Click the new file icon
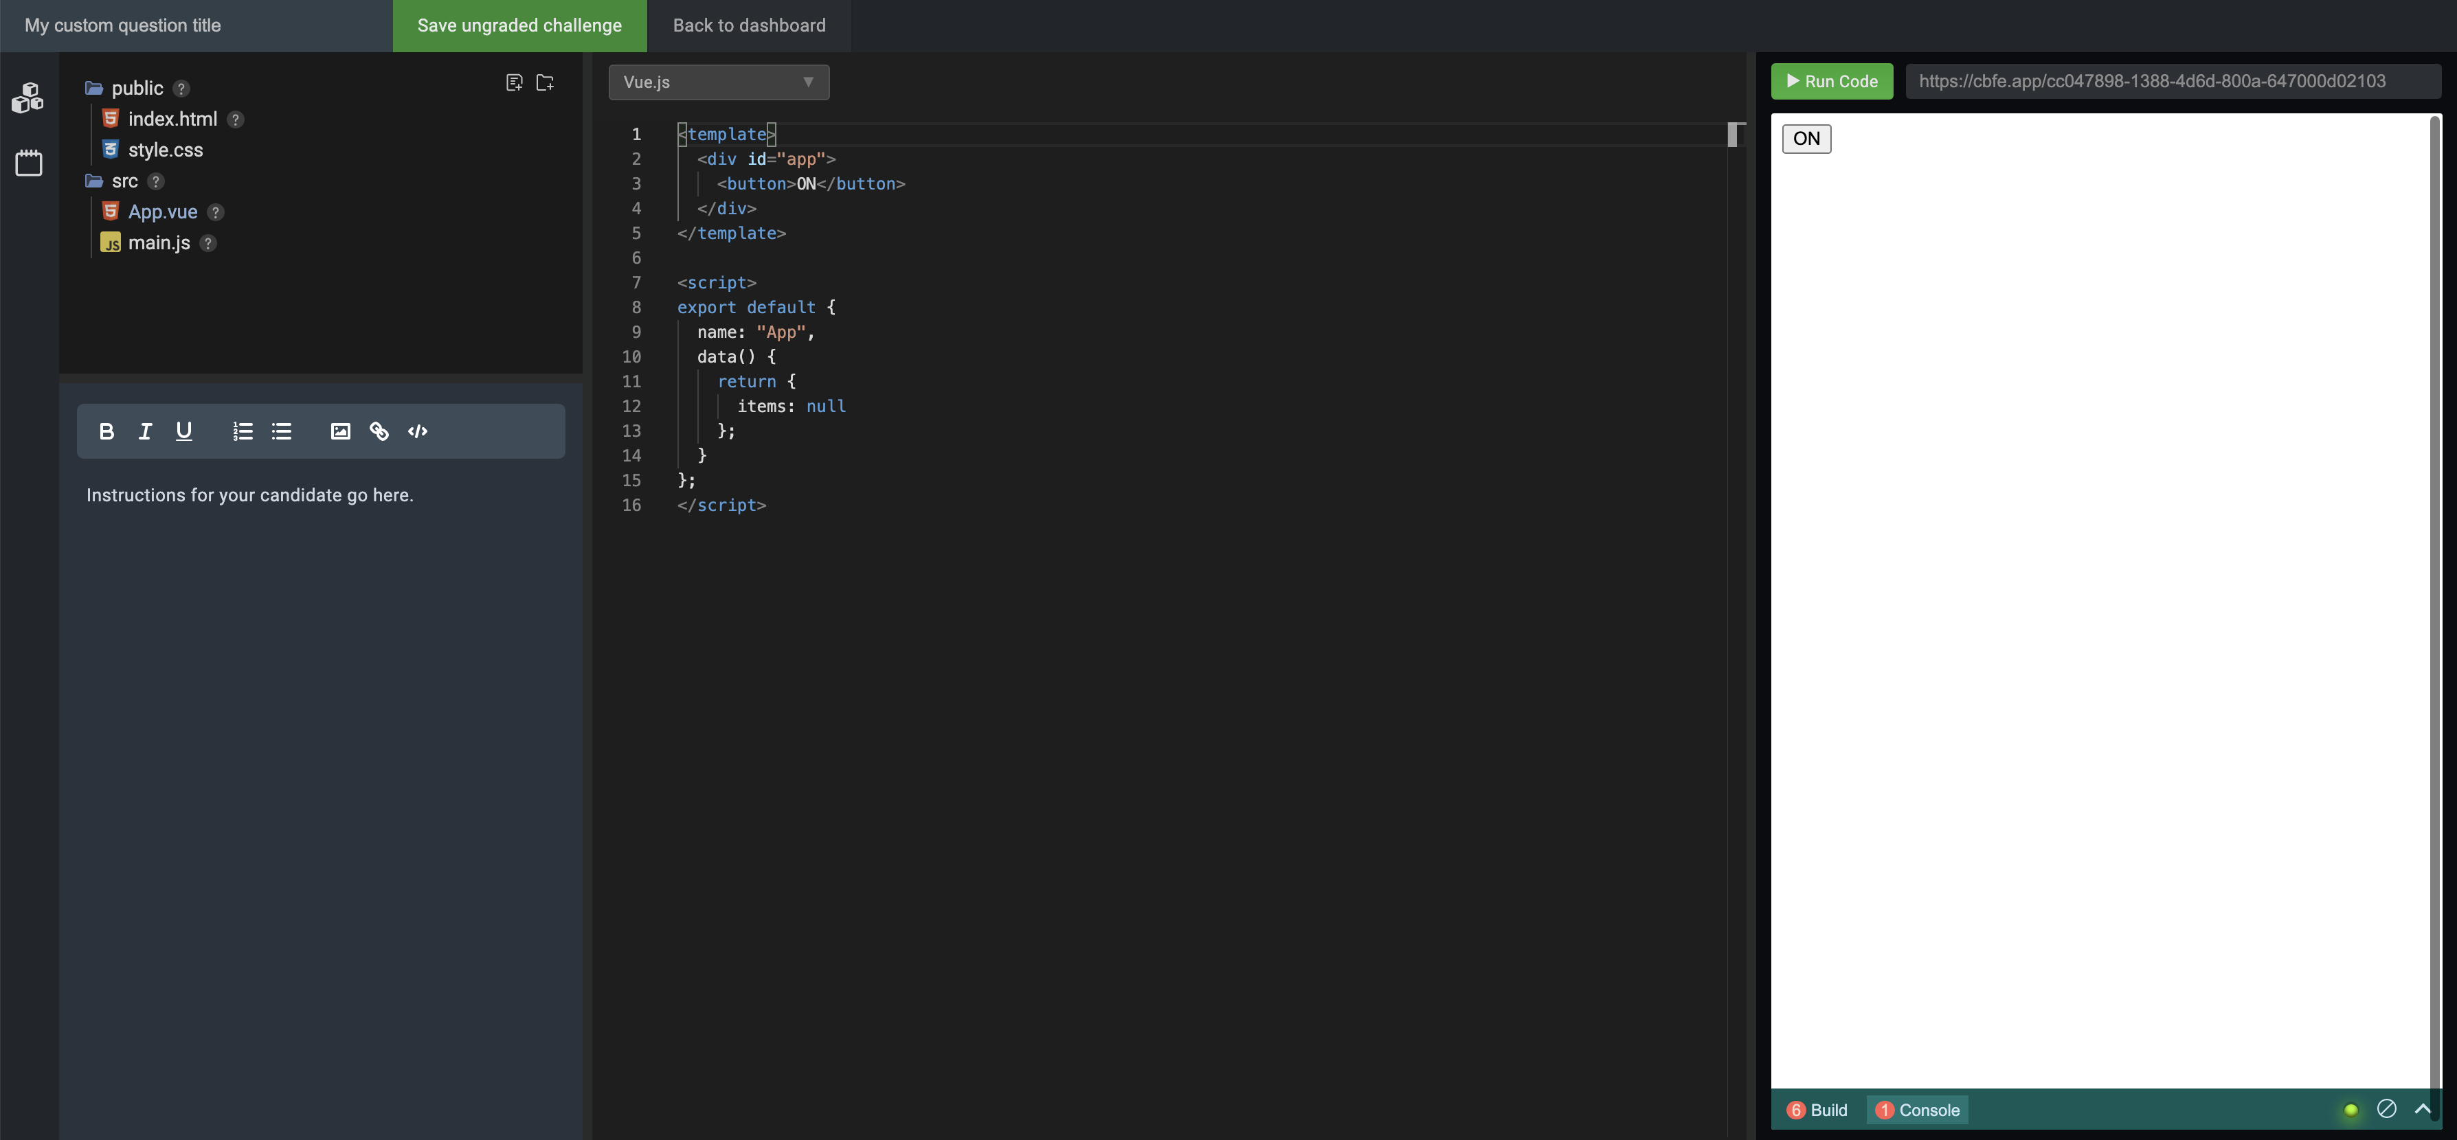Image resolution: width=2457 pixels, height=1140 pixels. (514, 83)
